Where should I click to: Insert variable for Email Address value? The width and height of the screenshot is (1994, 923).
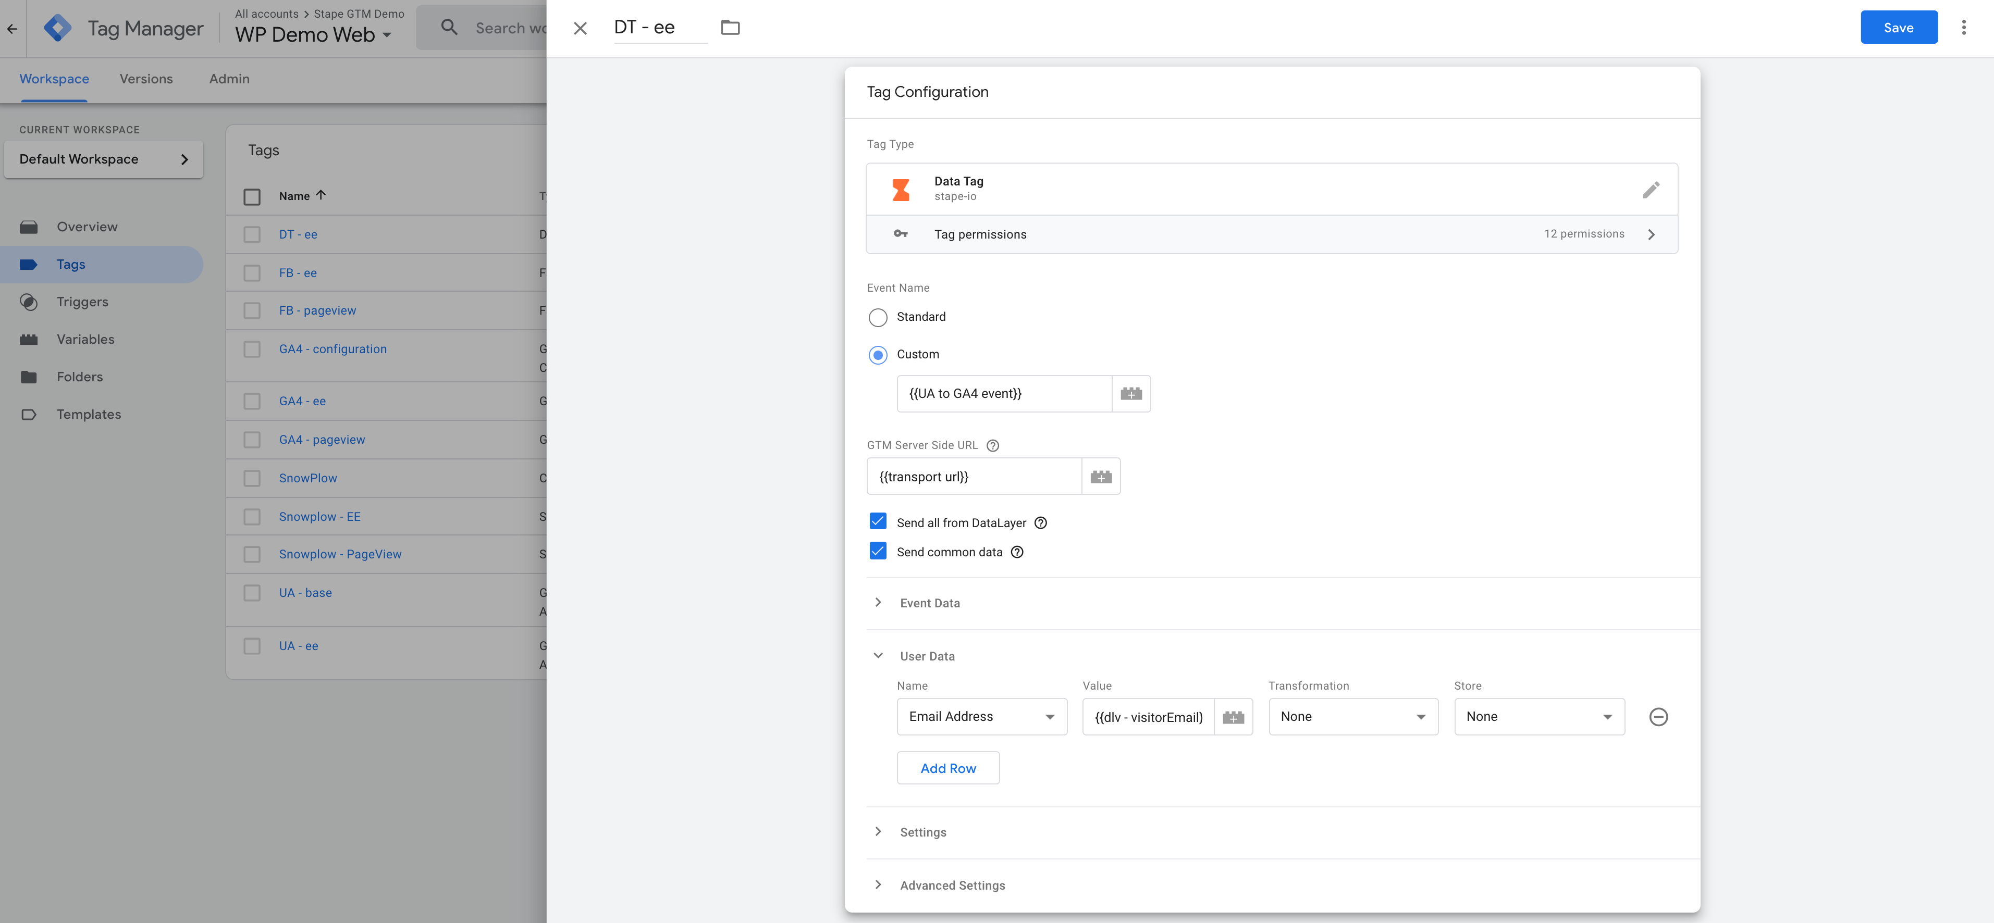(1233, 717)
